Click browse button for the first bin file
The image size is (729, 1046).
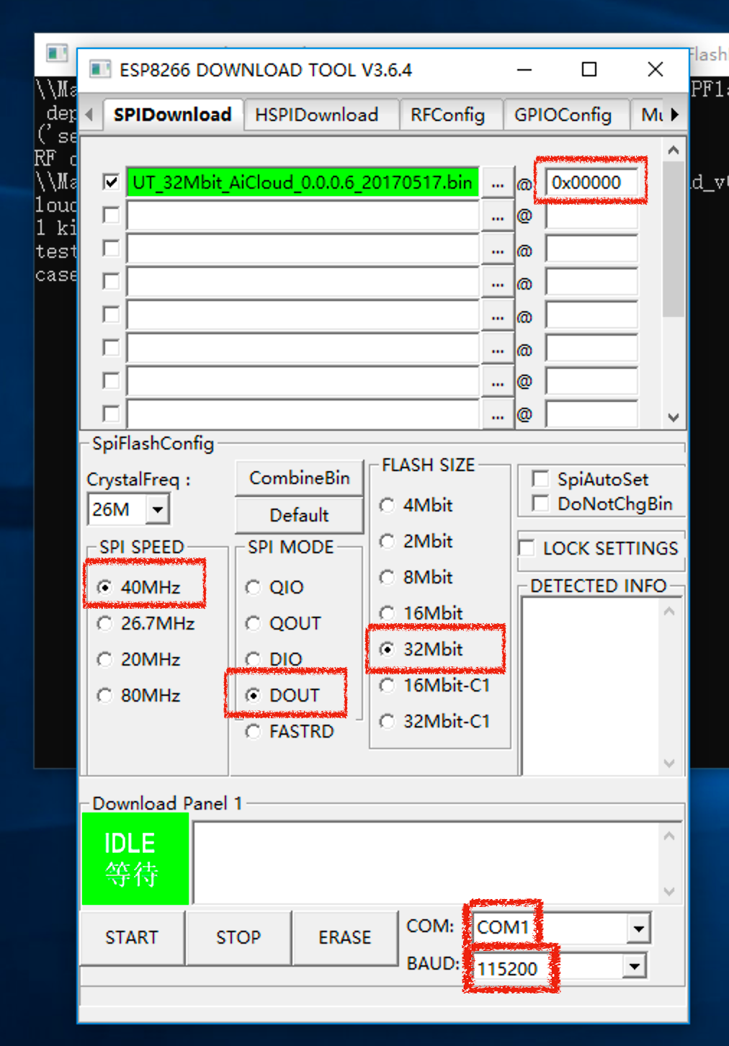click(497, 184)
